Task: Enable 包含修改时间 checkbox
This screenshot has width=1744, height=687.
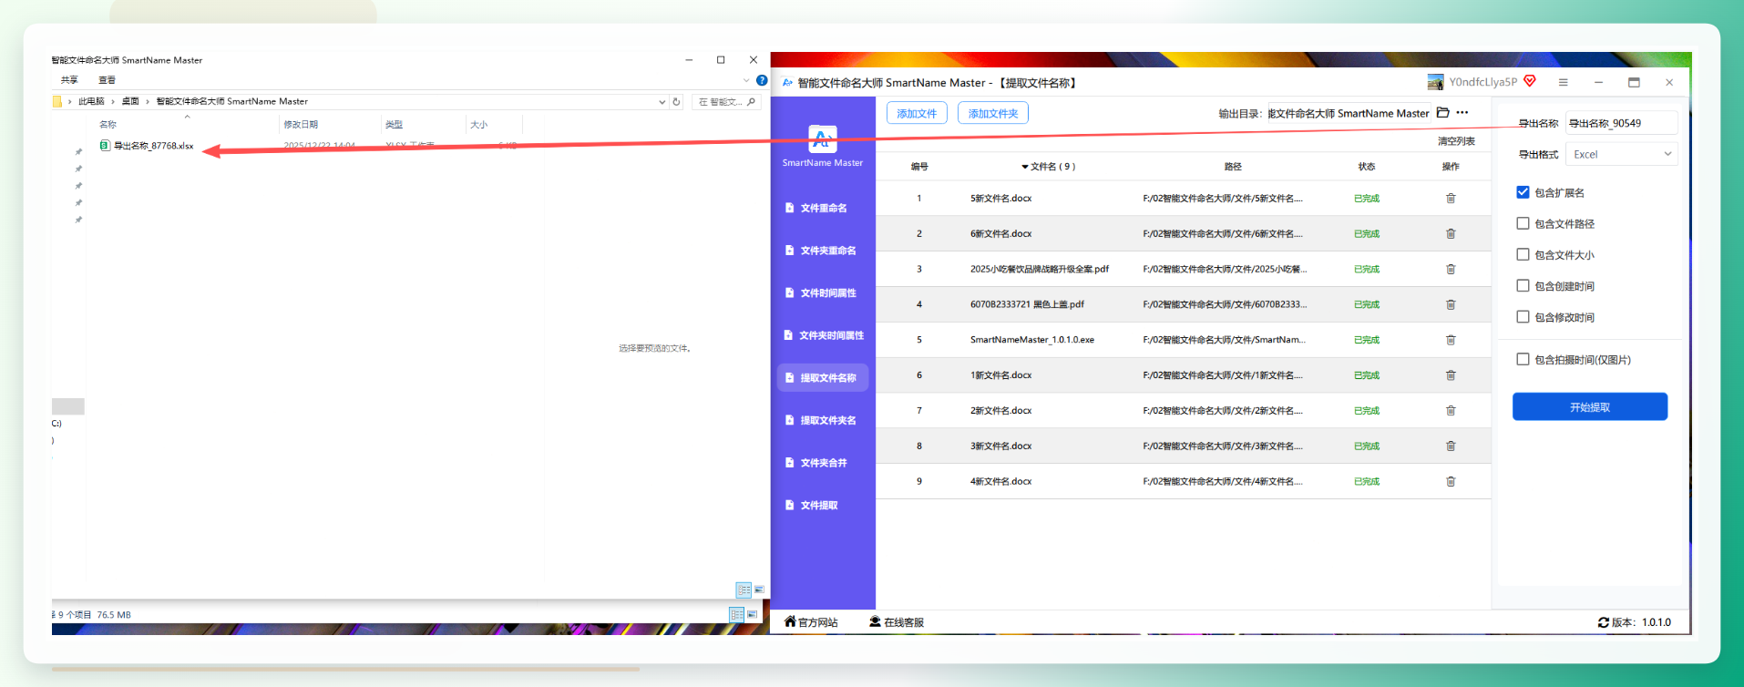Action: click(1523, 316)
